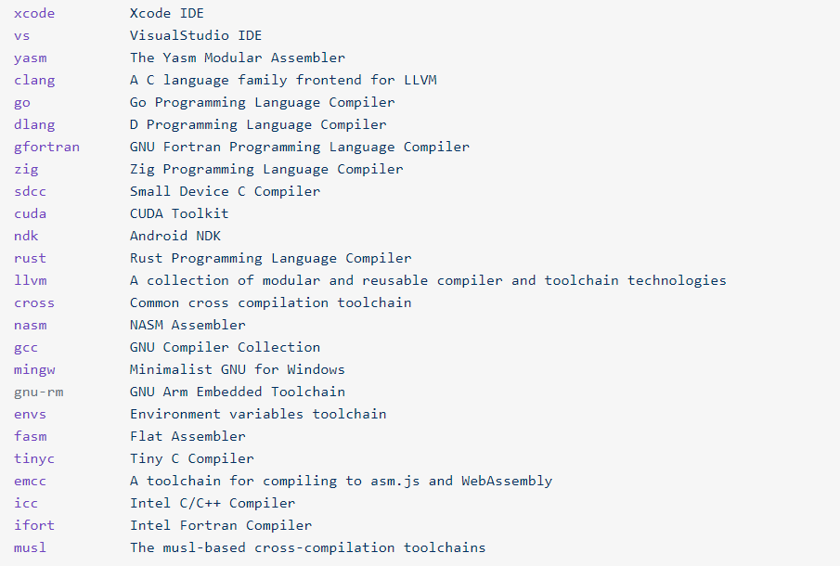
Task: Open the gcc toolchain link
Action: [26, 348]
